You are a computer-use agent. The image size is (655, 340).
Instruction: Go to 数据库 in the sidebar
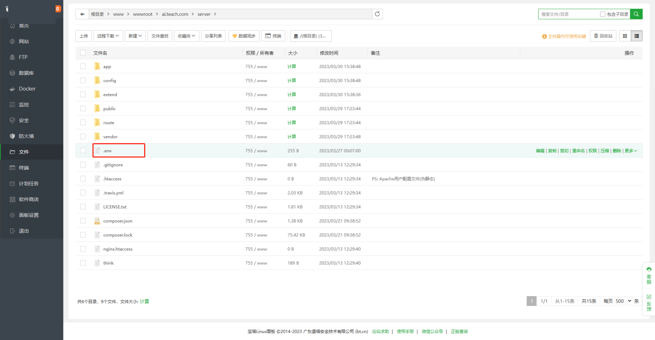[26, 73]
